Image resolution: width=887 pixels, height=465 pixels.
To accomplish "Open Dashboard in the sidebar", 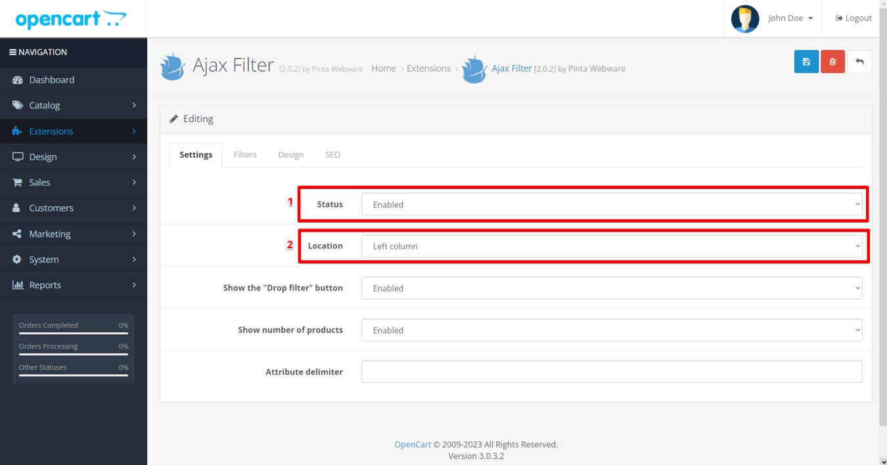I will [x=74, y=80].
